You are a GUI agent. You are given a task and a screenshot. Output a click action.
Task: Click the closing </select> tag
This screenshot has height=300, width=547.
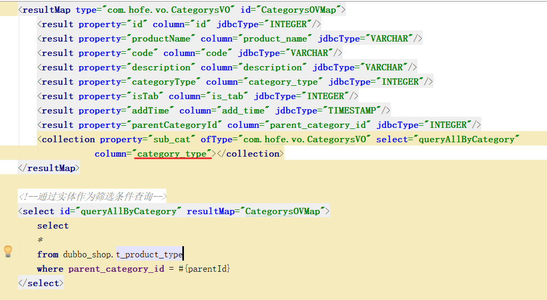click(x=41, y=283)
